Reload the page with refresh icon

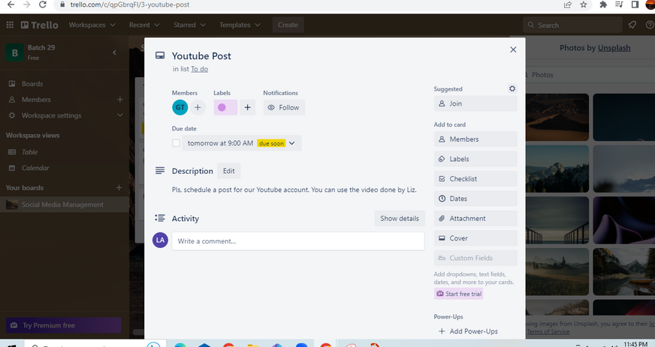tap(42, 4)
